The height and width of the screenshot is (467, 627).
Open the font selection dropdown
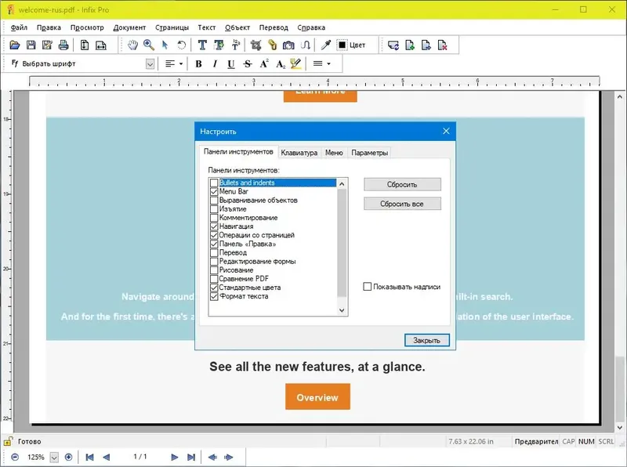149,63
